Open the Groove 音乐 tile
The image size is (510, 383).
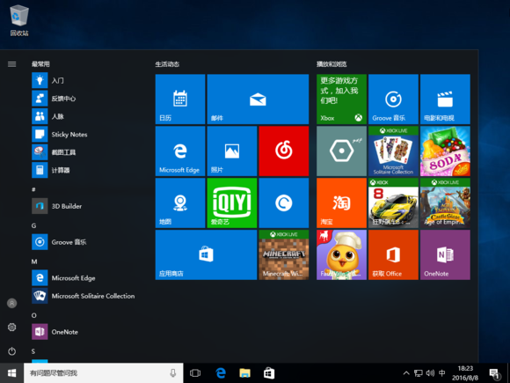(x=393, y=99)
